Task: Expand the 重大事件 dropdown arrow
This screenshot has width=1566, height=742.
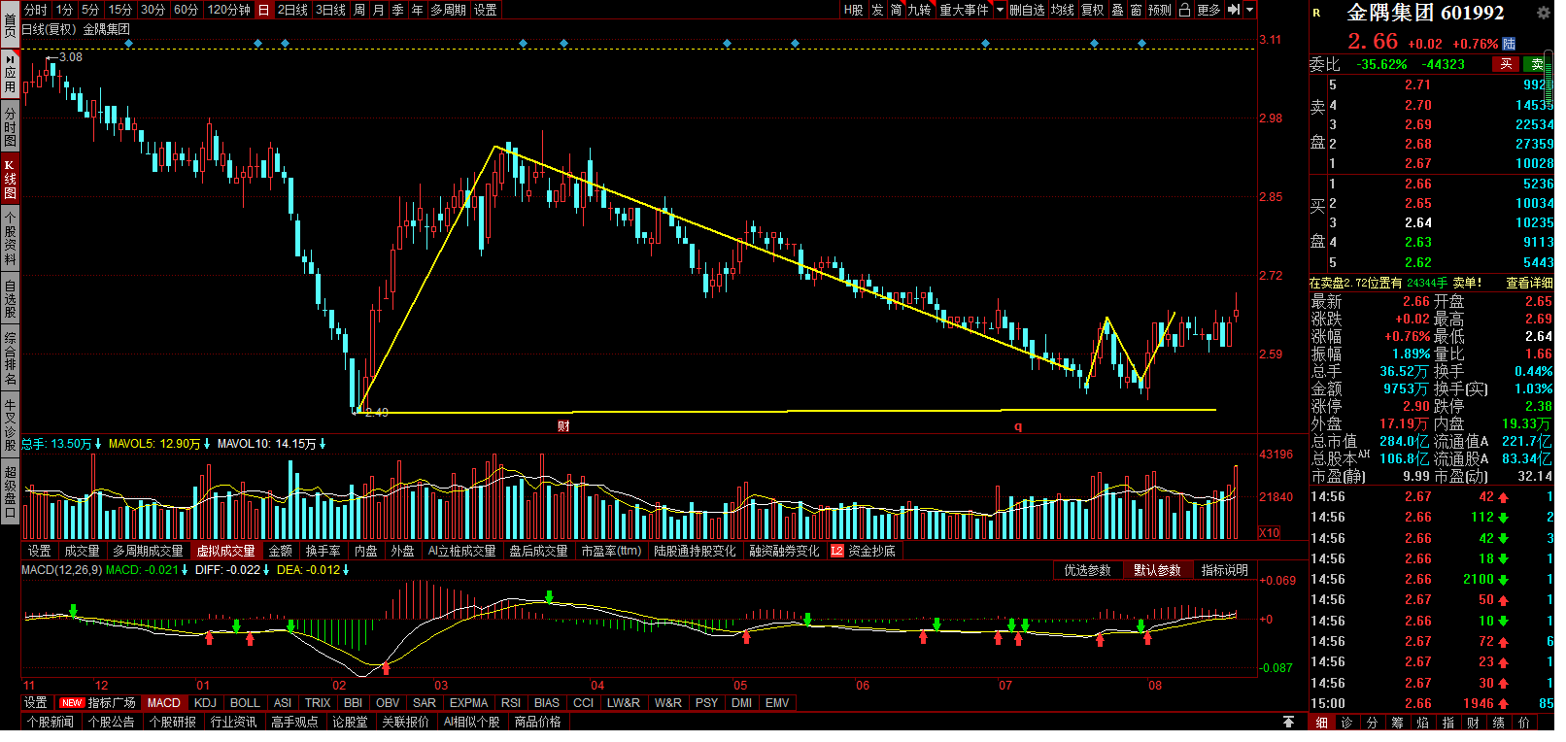Action: tap(1000, 10)
